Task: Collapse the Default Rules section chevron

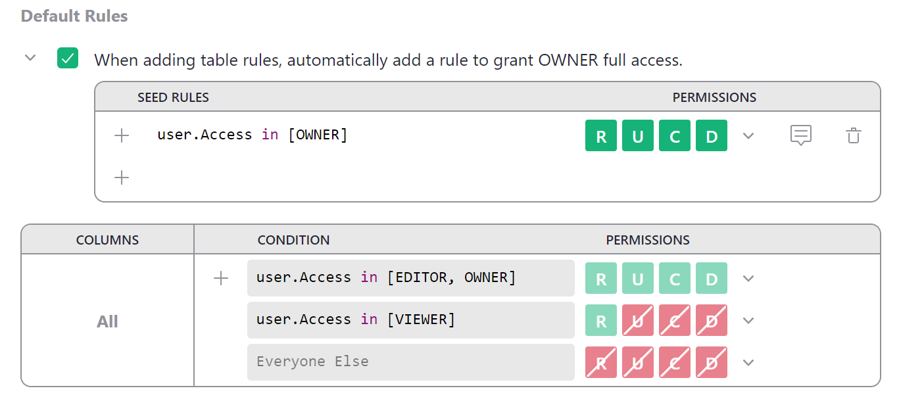Action: [30, 59]
